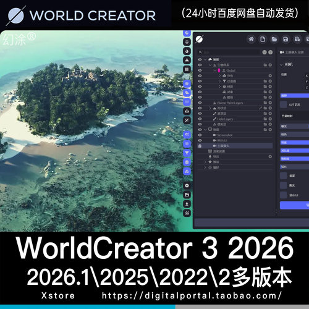Expand the camera-icon row chevron under Global
Viewport: 309px width, 309px height.
(220, 76)
